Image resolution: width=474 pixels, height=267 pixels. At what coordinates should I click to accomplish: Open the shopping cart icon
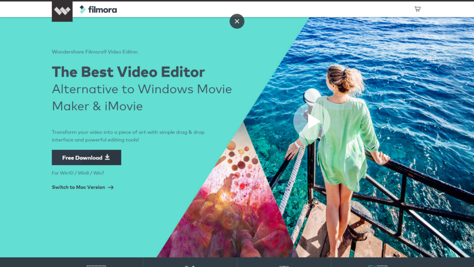coord(418,9)
